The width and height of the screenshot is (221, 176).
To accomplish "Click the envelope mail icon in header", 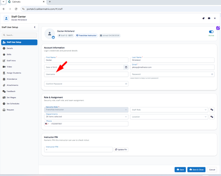I will coord(209,18).
